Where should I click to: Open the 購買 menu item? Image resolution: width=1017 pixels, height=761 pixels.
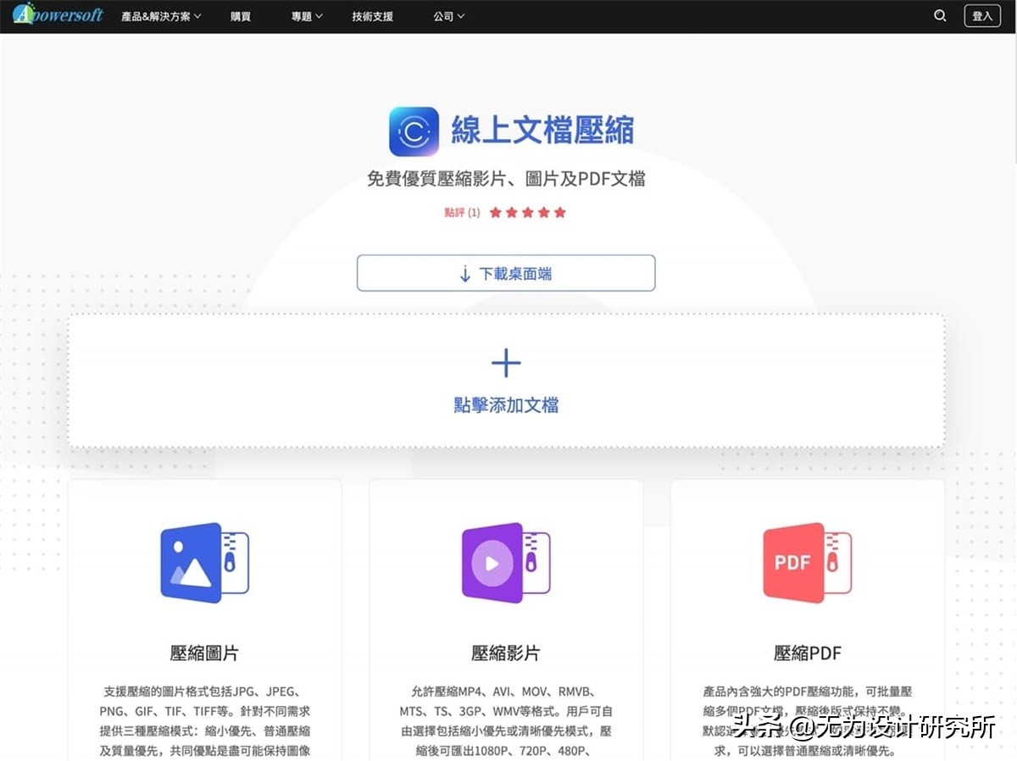point(241,16)
